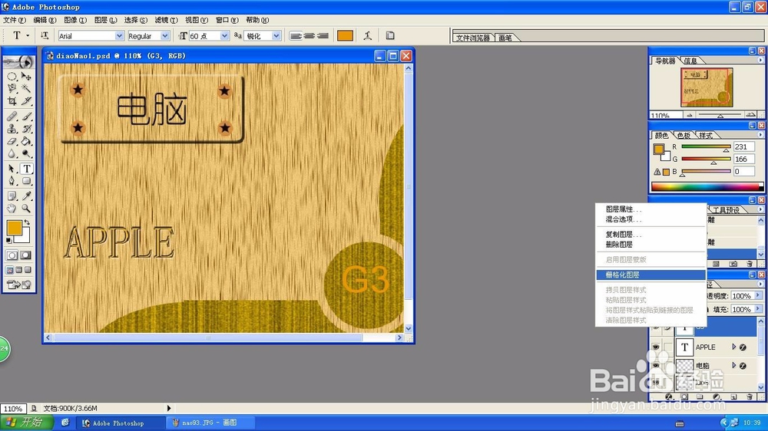The width and height of the screenshot is (768, 431).
Task: Select the Polygonal Lasso tool
Action: pos(12,88)
